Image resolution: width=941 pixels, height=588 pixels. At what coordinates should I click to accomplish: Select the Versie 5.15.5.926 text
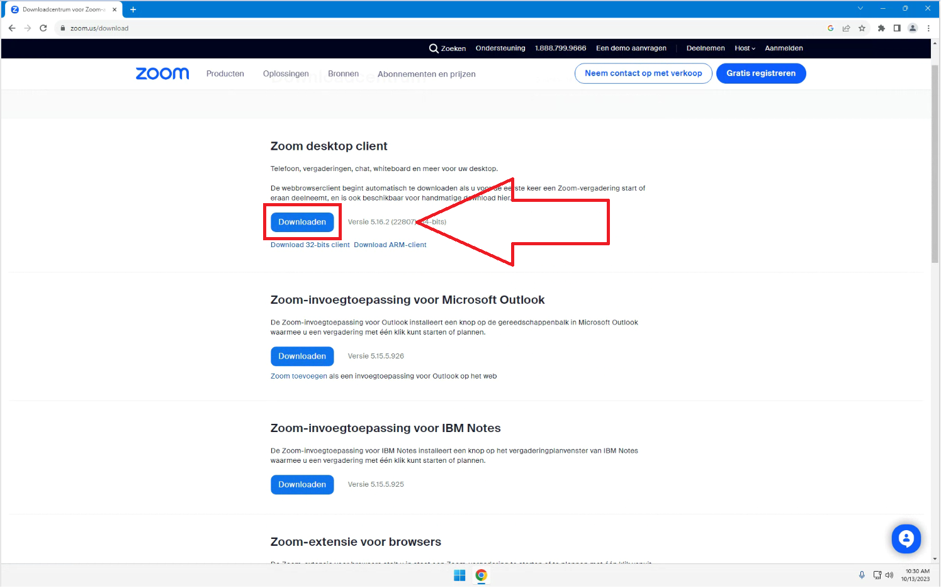[376, 357]
